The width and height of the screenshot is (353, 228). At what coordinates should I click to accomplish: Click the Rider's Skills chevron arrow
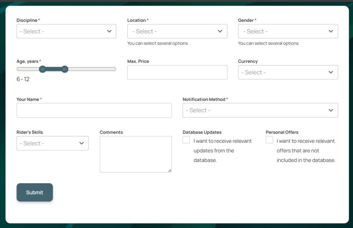[81, 143]
